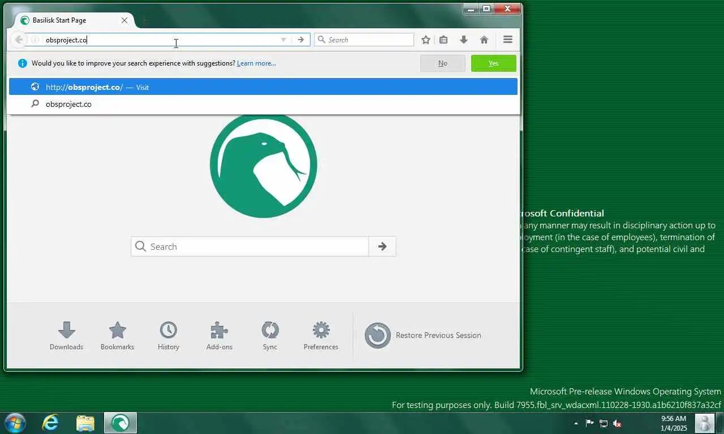Select the obsproject.co search suggestion

point(263,104)
